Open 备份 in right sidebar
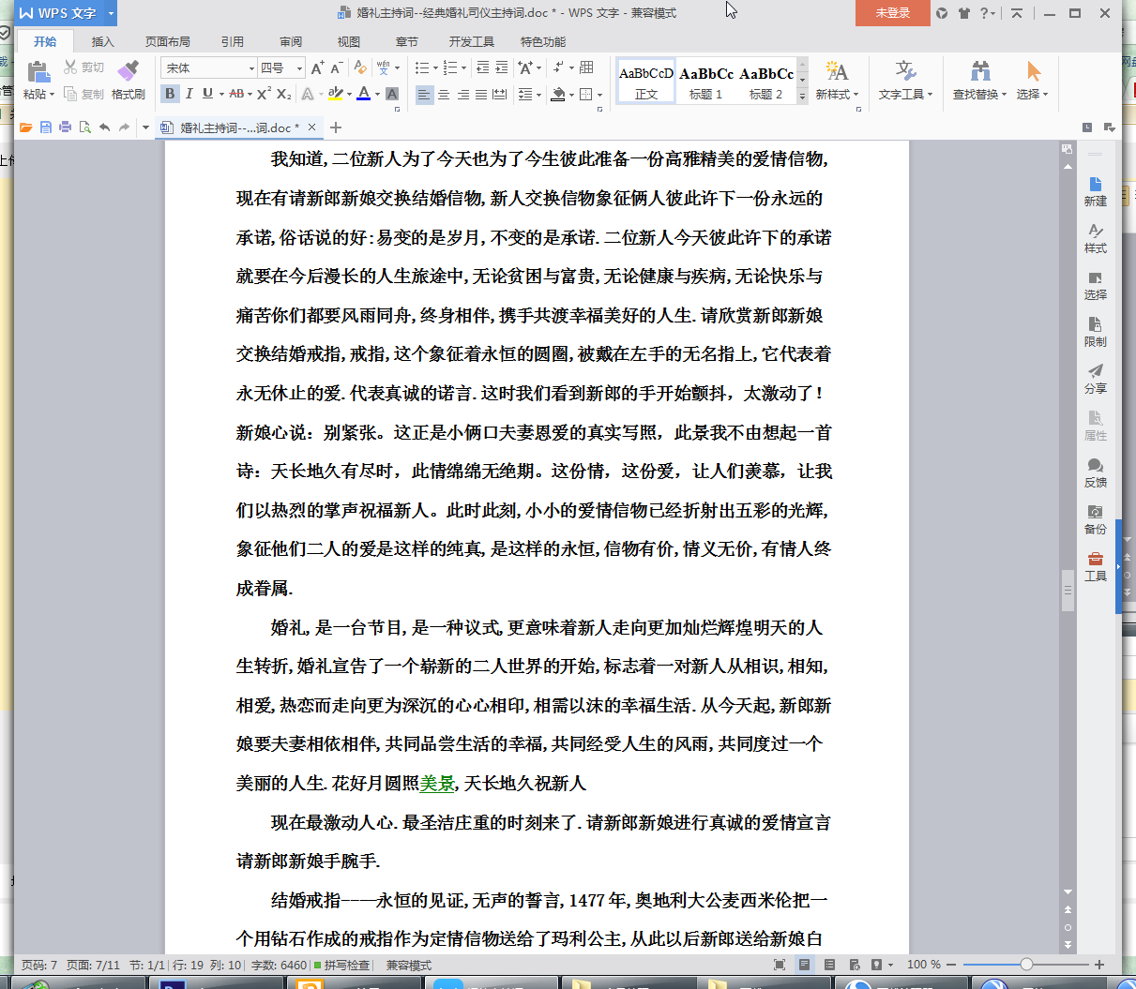The width and height of the screenshot is (1136, 989). coord(1095,519)
